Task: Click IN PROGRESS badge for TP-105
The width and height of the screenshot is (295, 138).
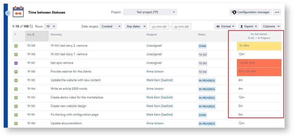Action: click(x=207, y=80)
